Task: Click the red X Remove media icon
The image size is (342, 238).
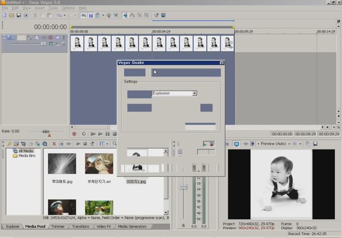Action: click(x=54, y=144)
